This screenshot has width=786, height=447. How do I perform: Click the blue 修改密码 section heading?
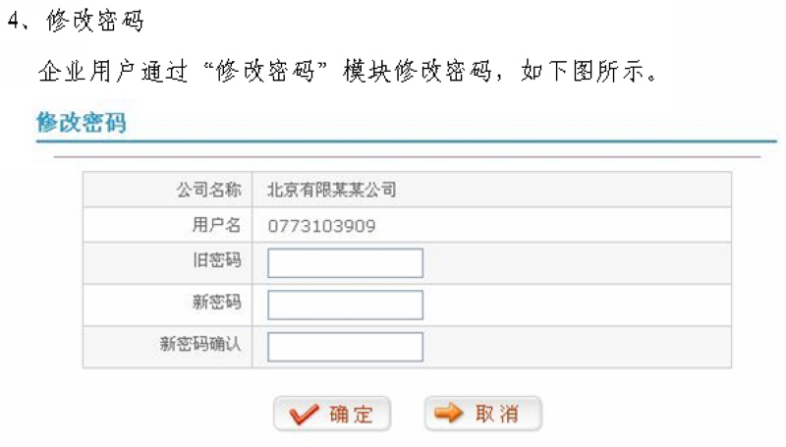pyautogui.click(x=82, y=124)
